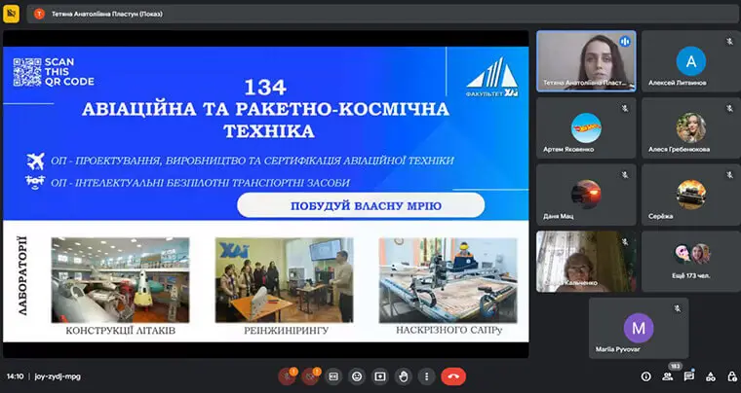Viewport: 741px width, 393px height.
Task: Open more options three-dot menu
Action: coord(427,375)
